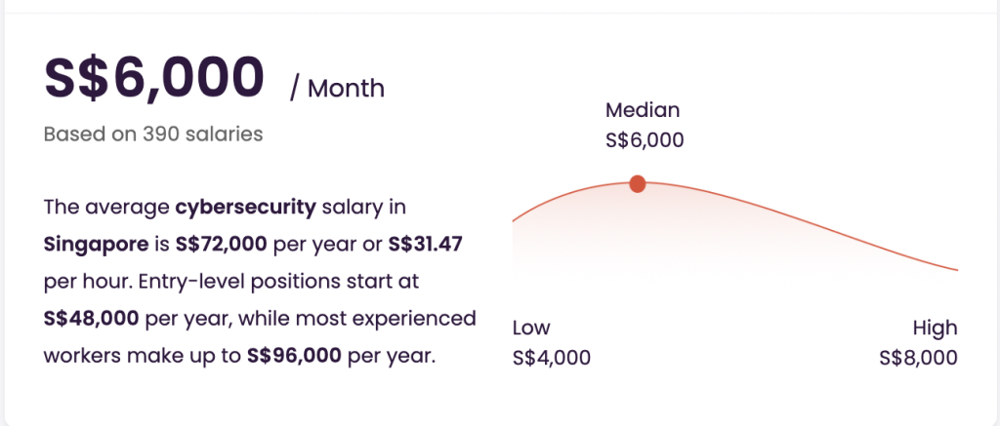Click the left start of salary curve
1000x426 pixels.
pyautogui.click(x=516, y=219)
